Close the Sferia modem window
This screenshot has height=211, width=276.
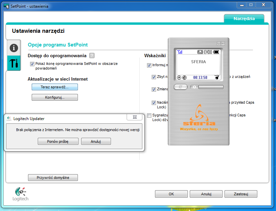coord(223,43)
